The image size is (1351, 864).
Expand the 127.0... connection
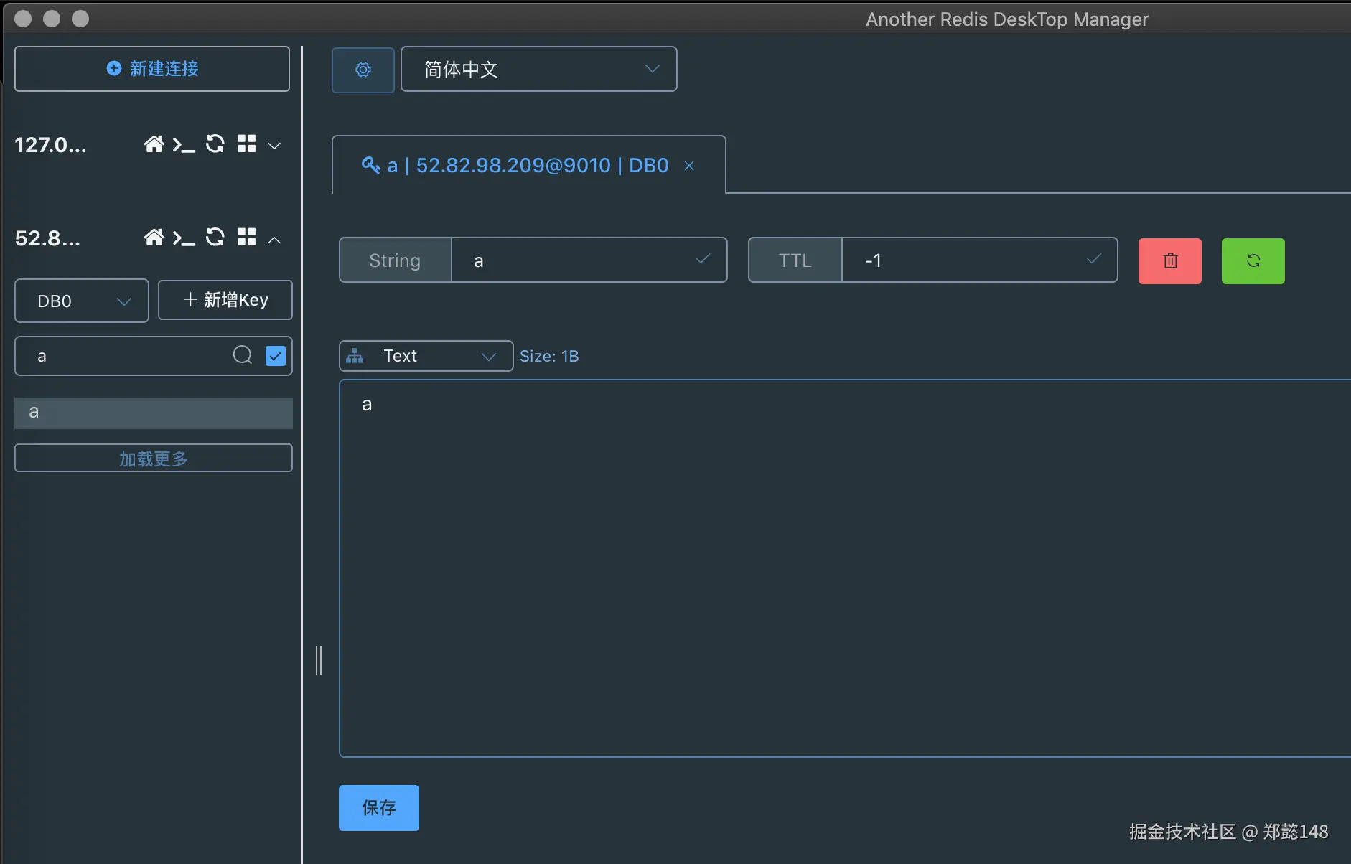coord(274,146)
